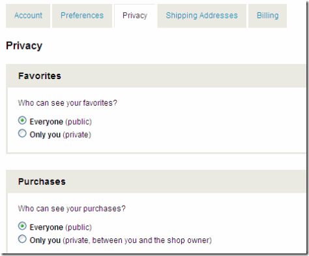The height and width of the screenshot is (256, 309).
Task: Click '(private)' text beside favorites Only you
Action: click(x=77, y=135)
